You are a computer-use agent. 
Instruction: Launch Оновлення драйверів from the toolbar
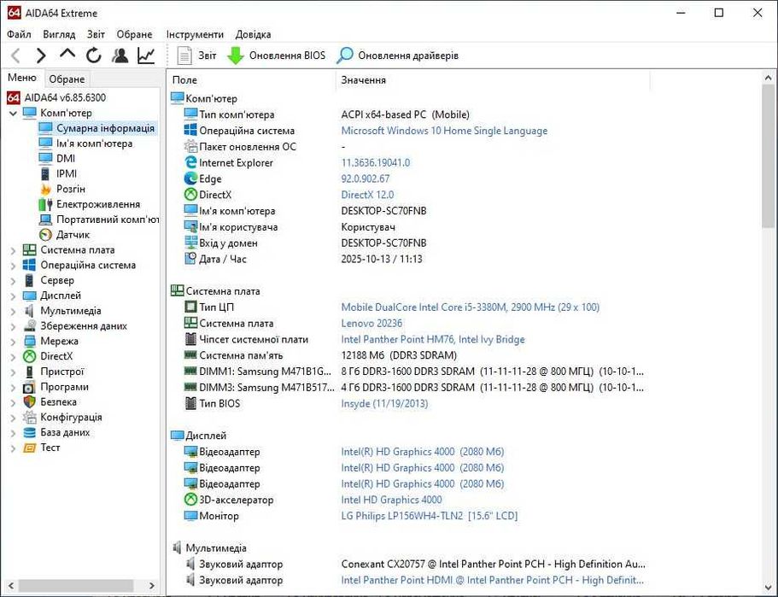[x=397, y=55]
